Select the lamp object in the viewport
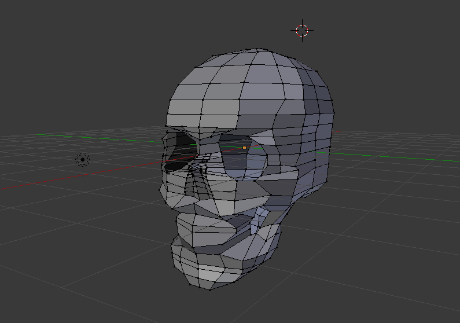The height and width of the screenshot is (323, 460). (82, 160)
